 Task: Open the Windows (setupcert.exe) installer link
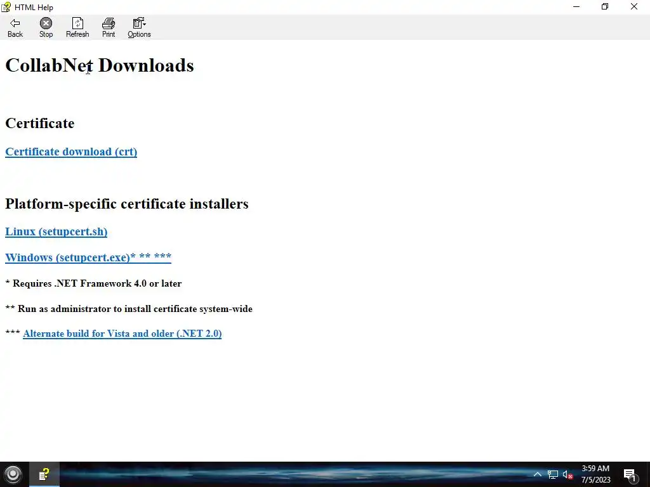[88, 257]
